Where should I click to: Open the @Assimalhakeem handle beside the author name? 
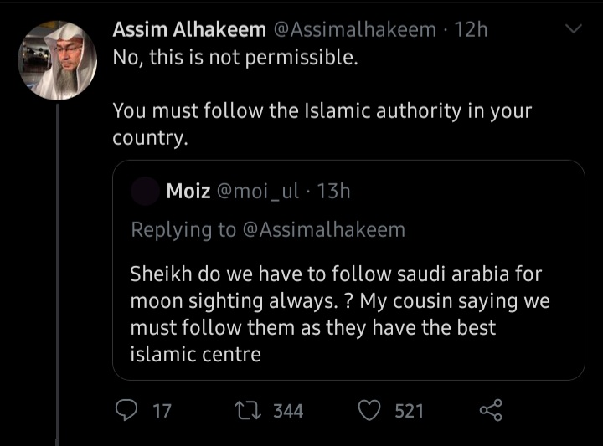355,30
